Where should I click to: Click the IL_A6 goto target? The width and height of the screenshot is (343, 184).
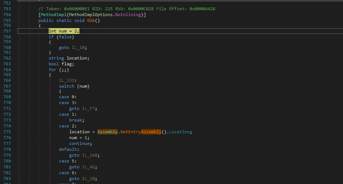click(90, 167)
